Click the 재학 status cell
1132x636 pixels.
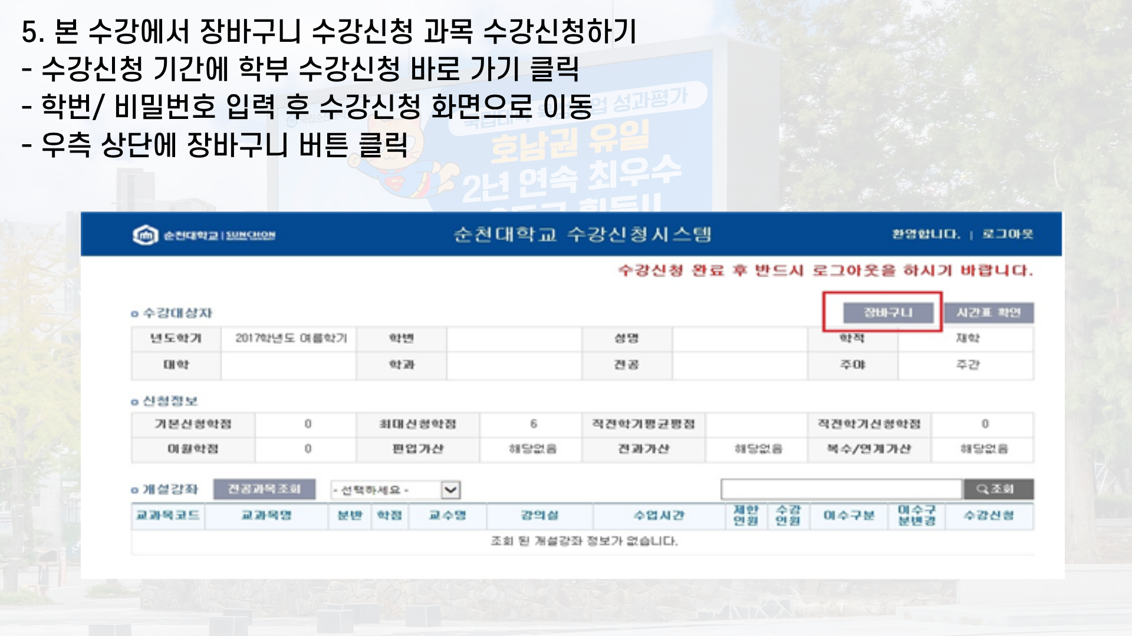[968, 339]
